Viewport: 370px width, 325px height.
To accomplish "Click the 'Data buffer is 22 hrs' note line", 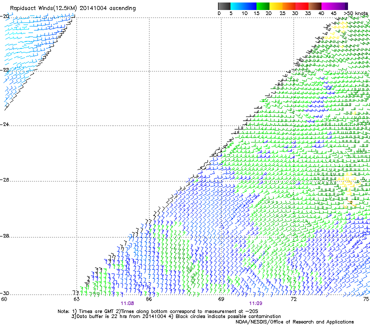I will [x=176, y=316].
